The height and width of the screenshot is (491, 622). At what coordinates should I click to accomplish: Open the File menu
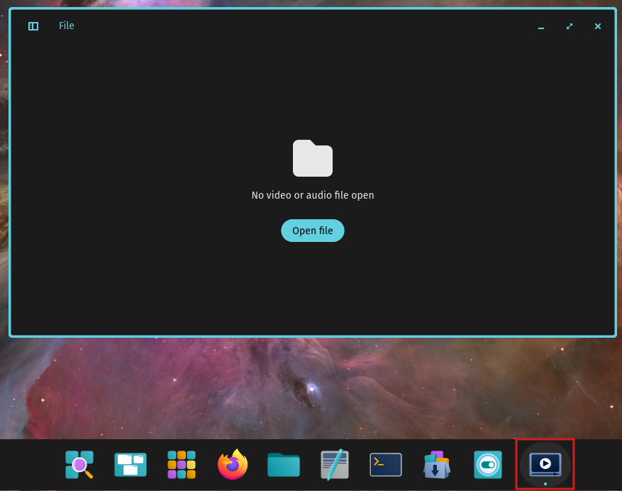pos(66,26)
